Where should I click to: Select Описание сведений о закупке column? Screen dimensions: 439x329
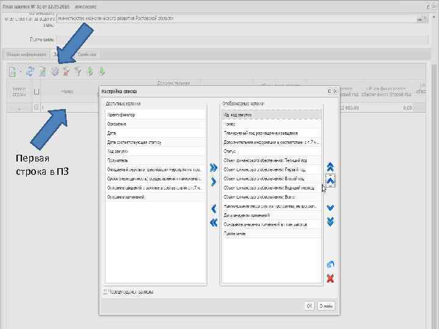(x=155, y=188)
